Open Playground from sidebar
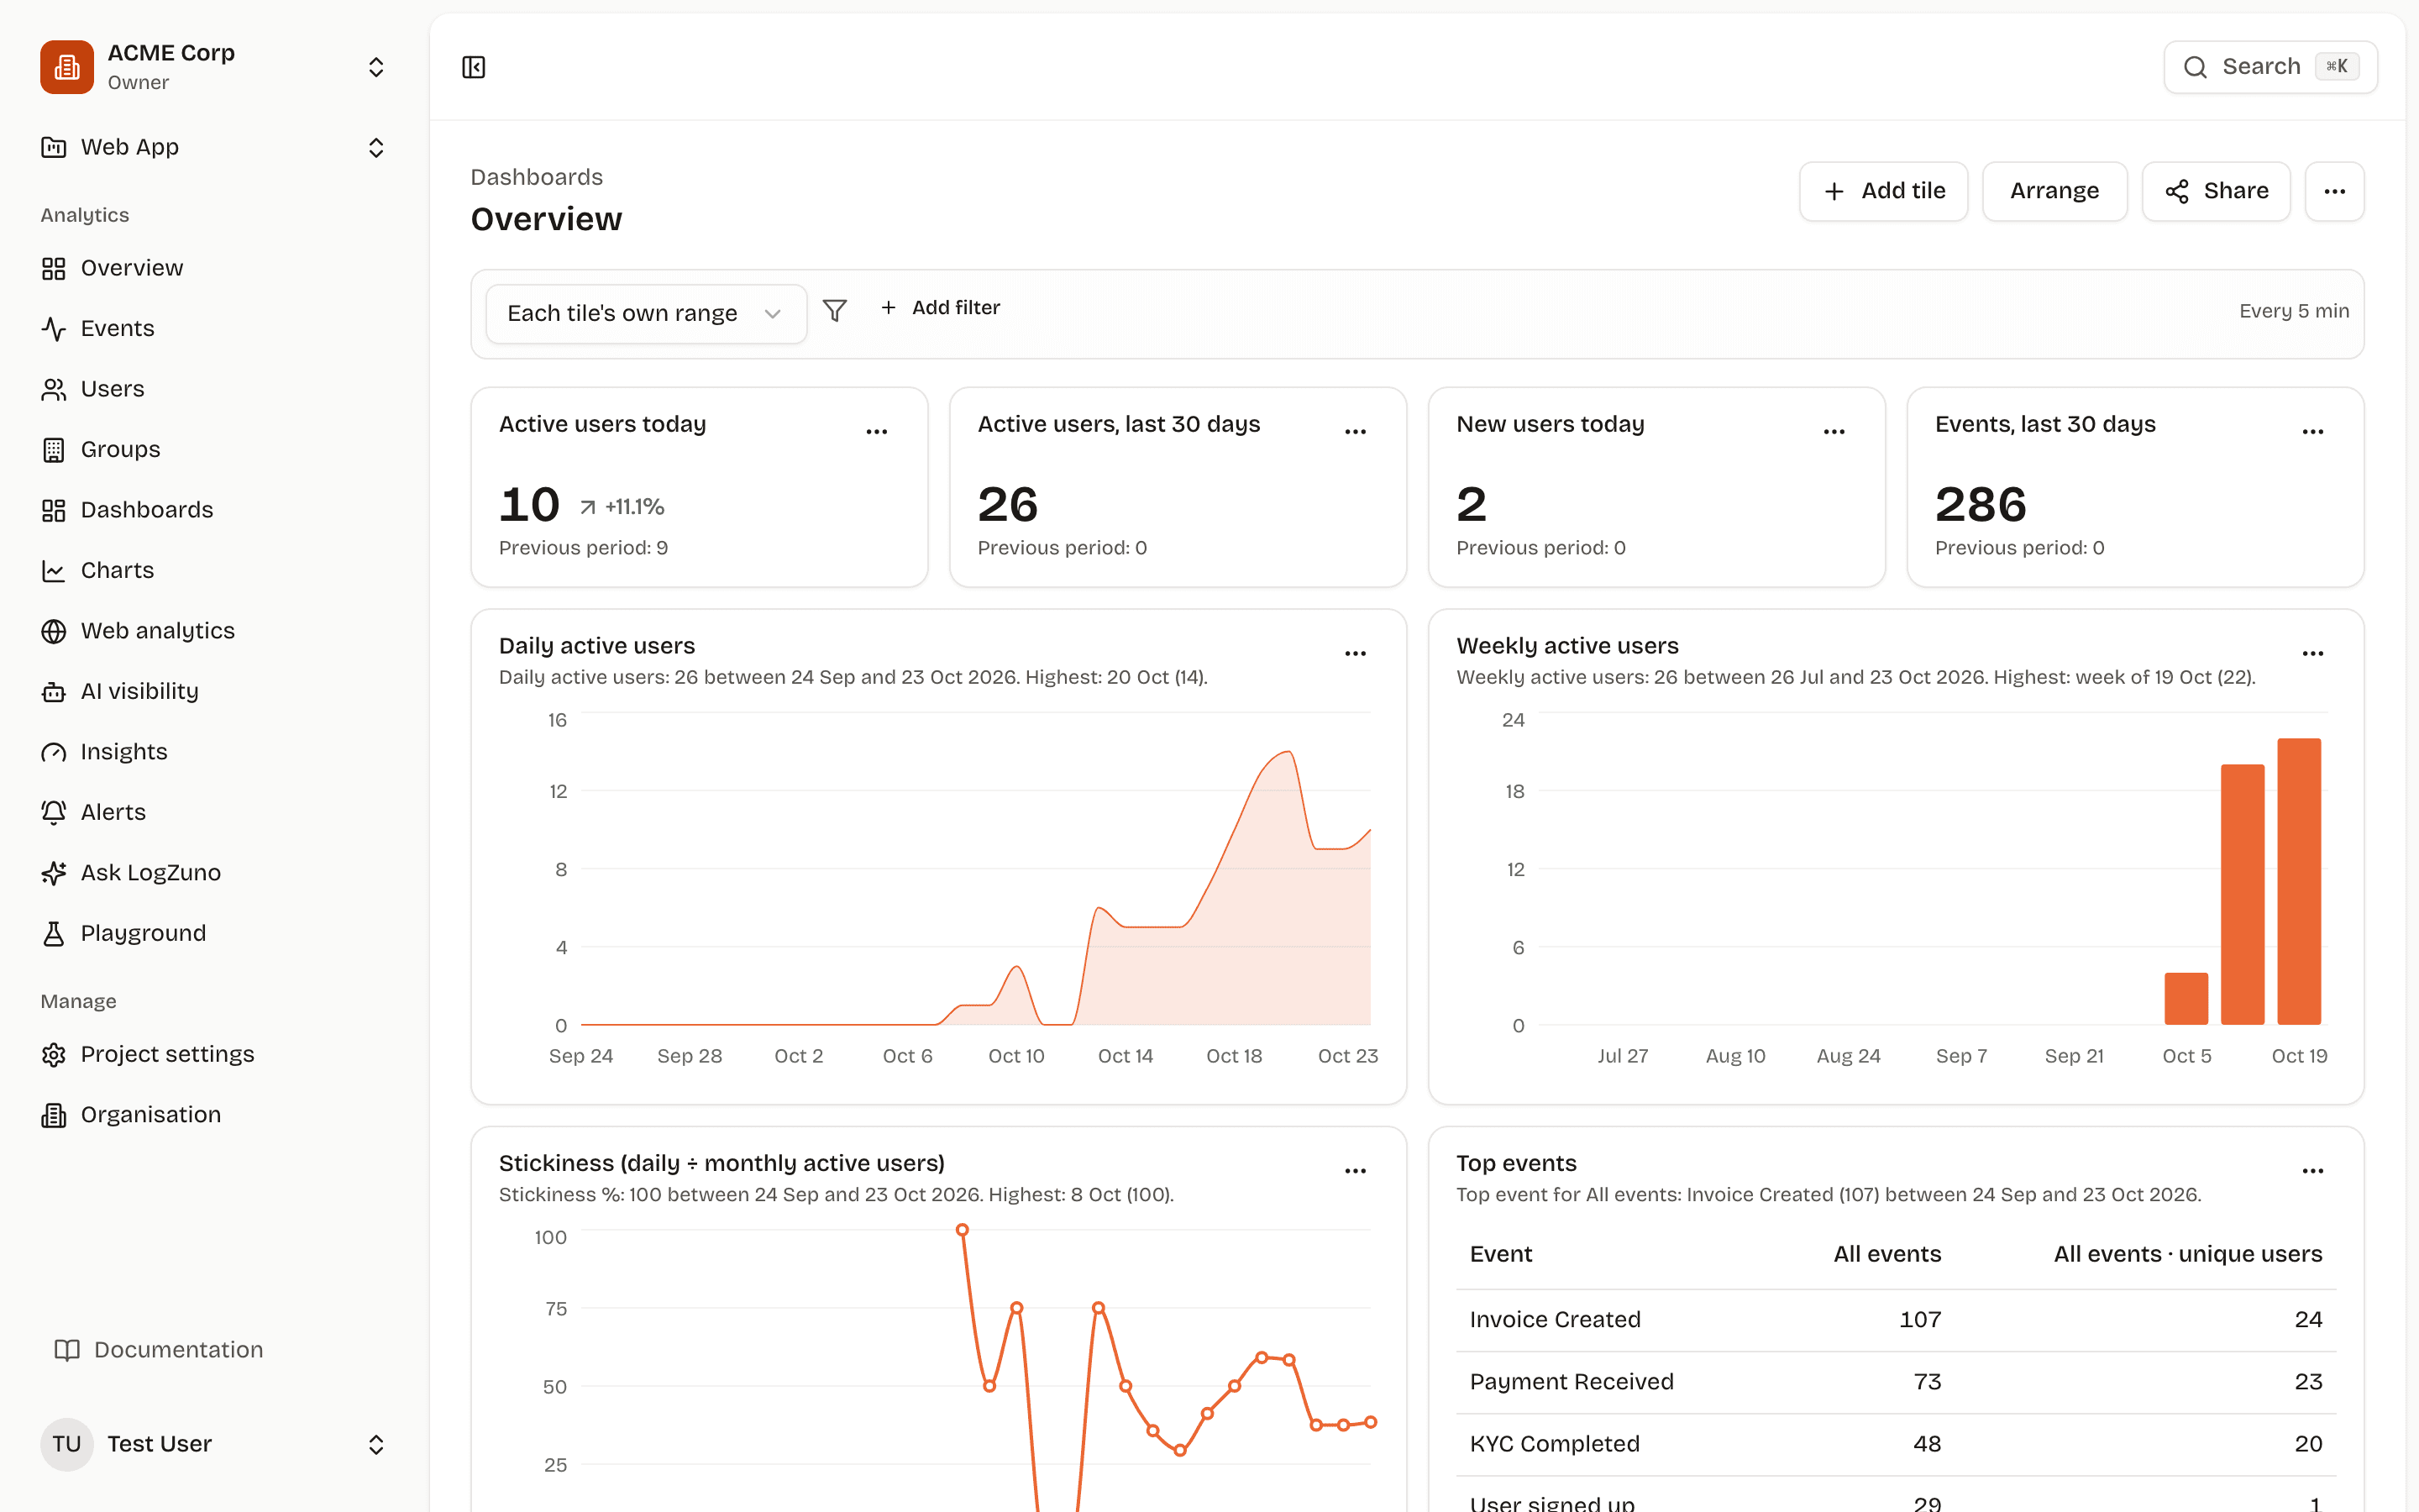This screenshot has height=1512, width=2419. tap(124, 933)
